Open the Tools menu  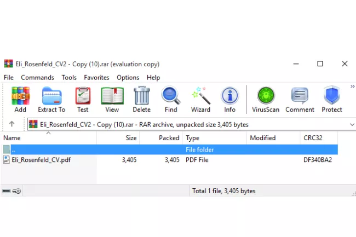[69, 78]
